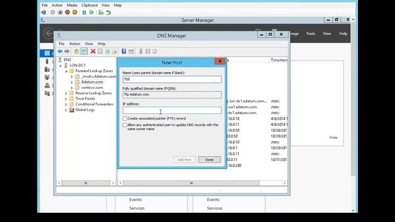Click the records pane horizontal scrollbar thumb
Screen dimensions: 395x222
(191, 183)
